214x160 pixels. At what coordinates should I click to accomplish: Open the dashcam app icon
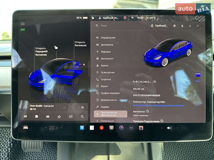point(141,128)
